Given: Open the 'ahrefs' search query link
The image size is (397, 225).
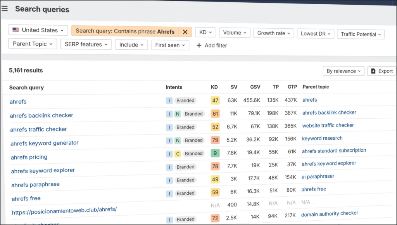Looking at the screenshot, I should (x=18, y=102).
